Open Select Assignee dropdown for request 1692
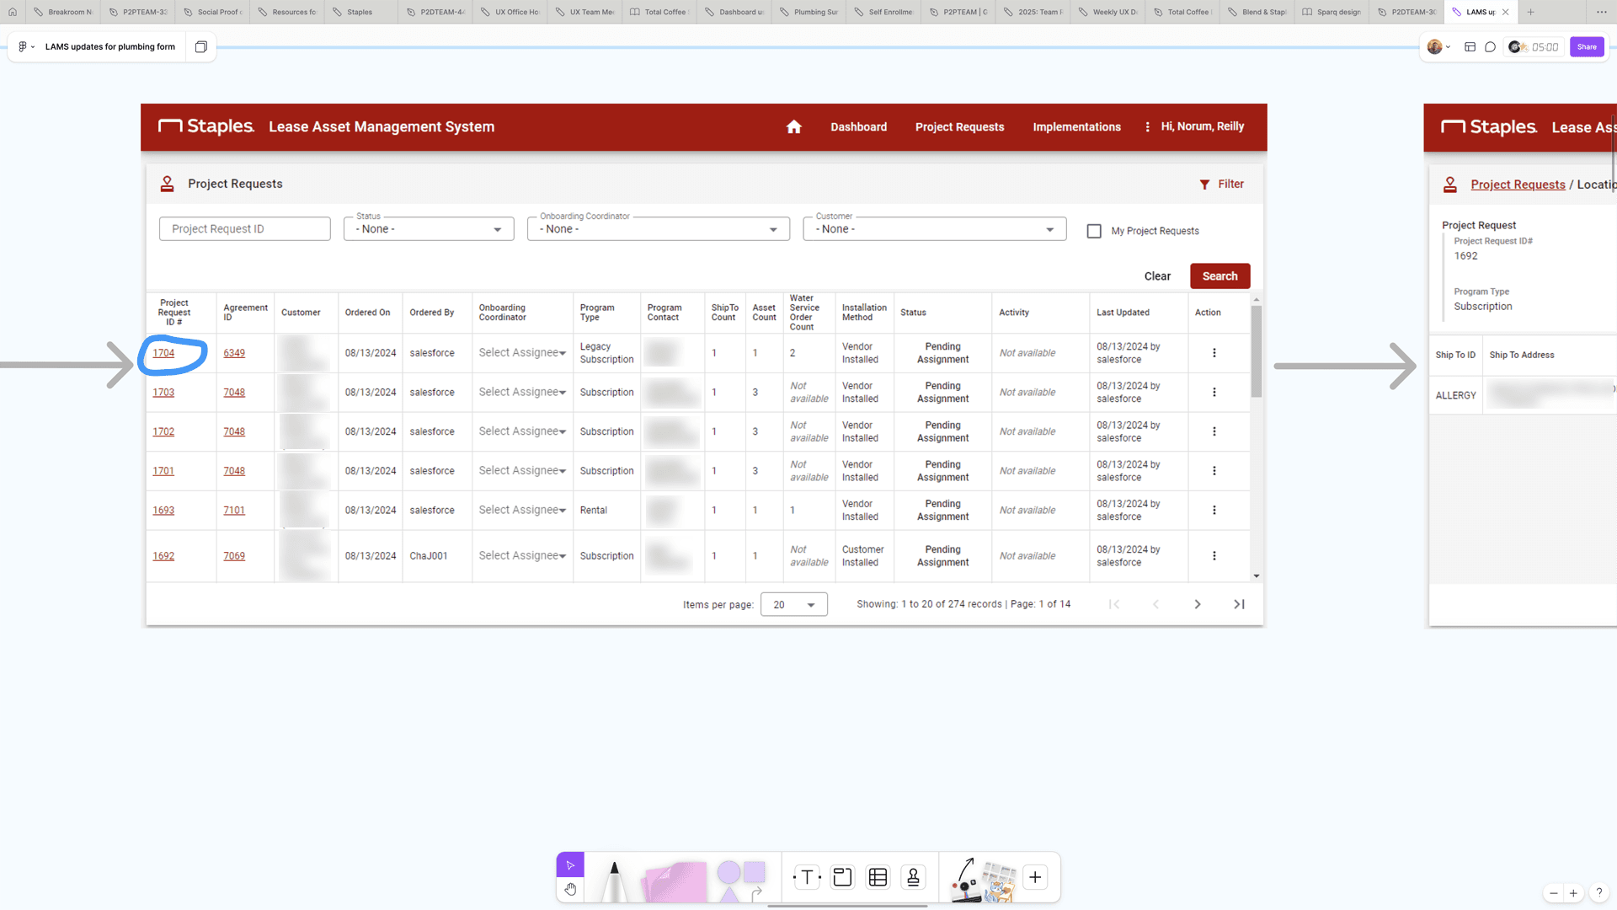Image resolution: width=1617 pixels, height=910 pixels. coord(522,556)
